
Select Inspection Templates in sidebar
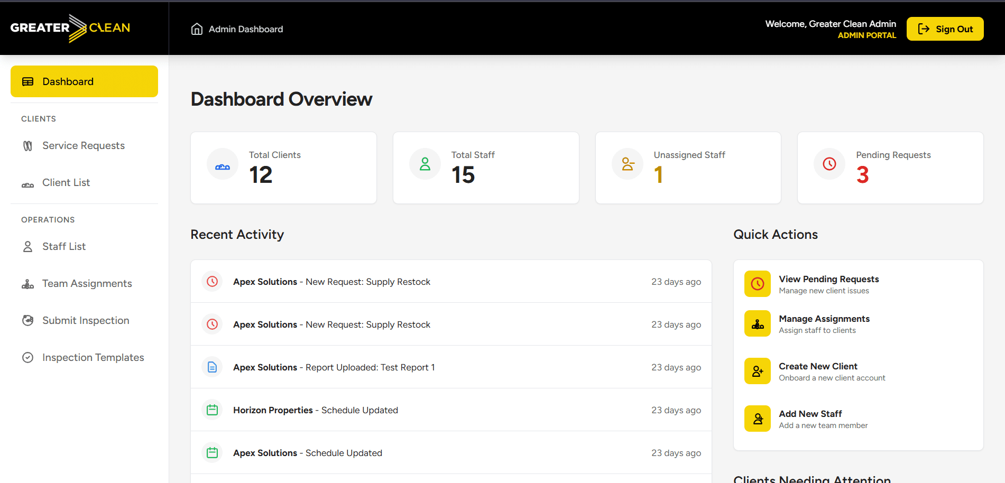[93, 358]
